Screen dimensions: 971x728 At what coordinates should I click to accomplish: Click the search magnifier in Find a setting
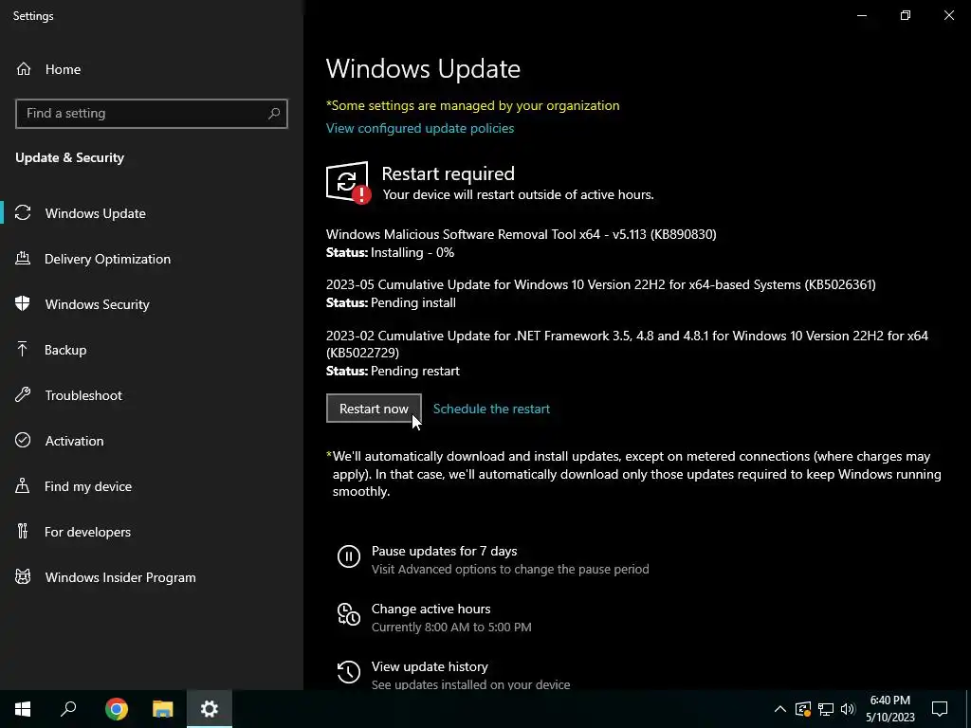(274, 114)
